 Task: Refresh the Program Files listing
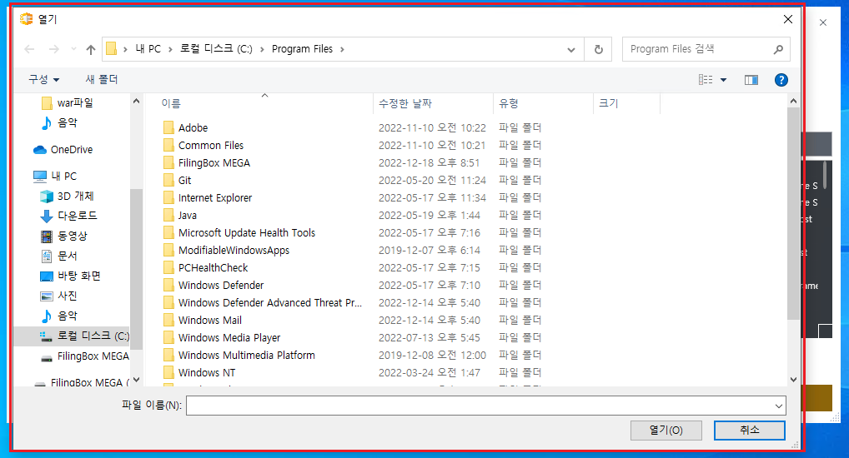click(x=598, y=49)
